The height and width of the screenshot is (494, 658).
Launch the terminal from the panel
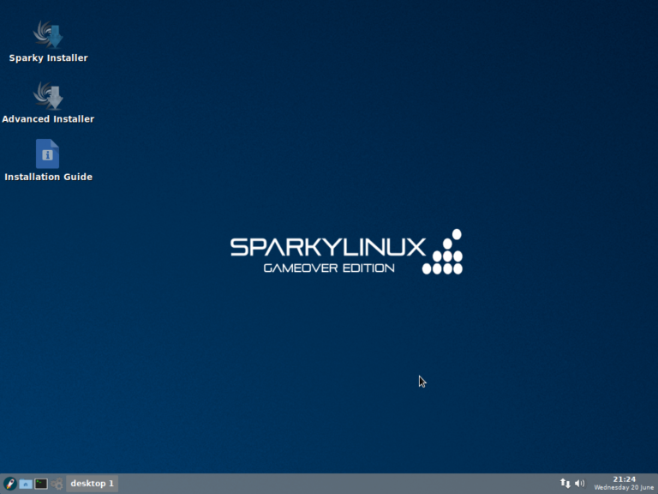pos(41,484)
